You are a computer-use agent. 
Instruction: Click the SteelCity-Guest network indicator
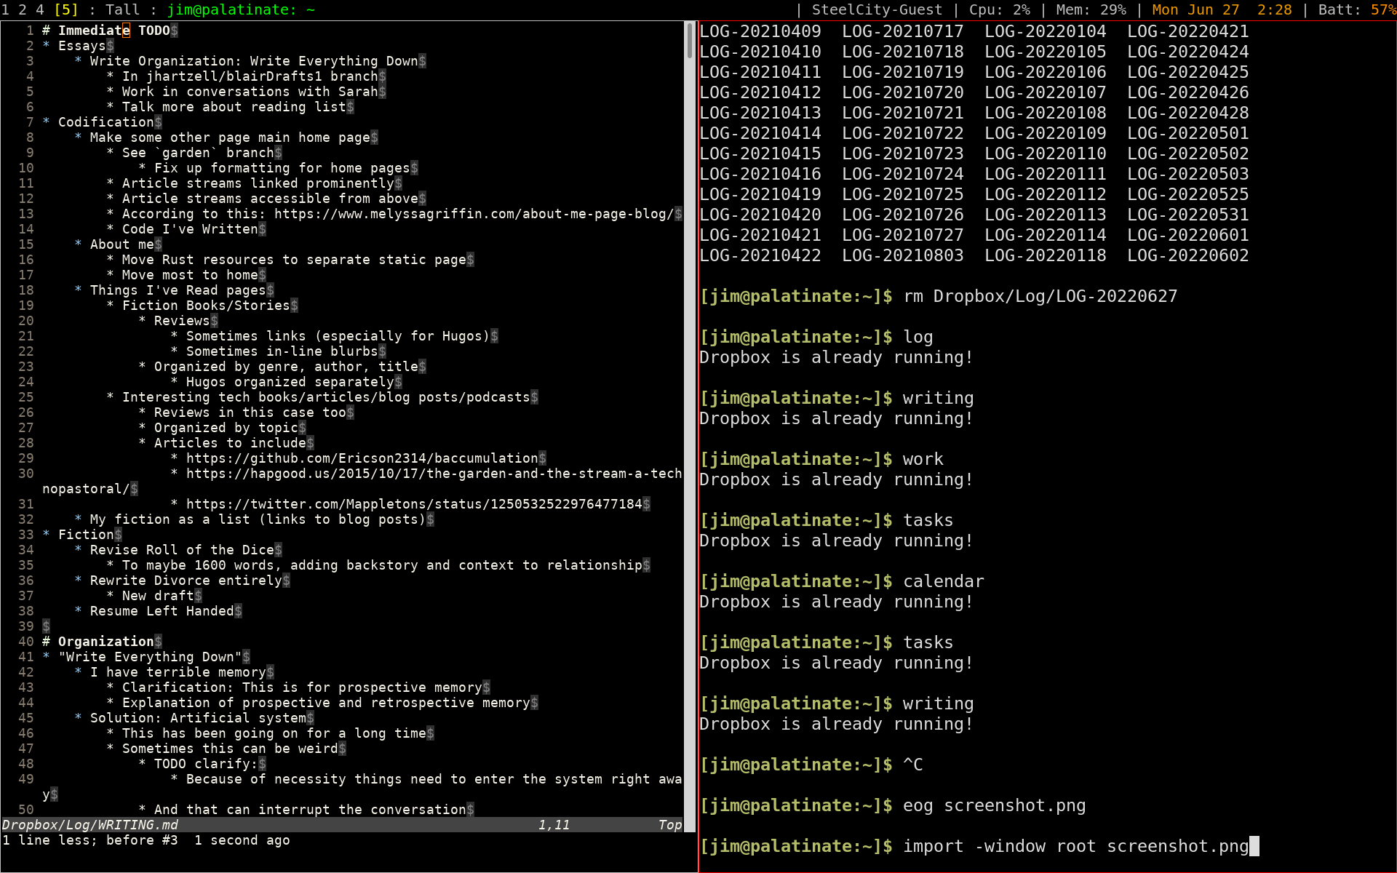(877, 9)
